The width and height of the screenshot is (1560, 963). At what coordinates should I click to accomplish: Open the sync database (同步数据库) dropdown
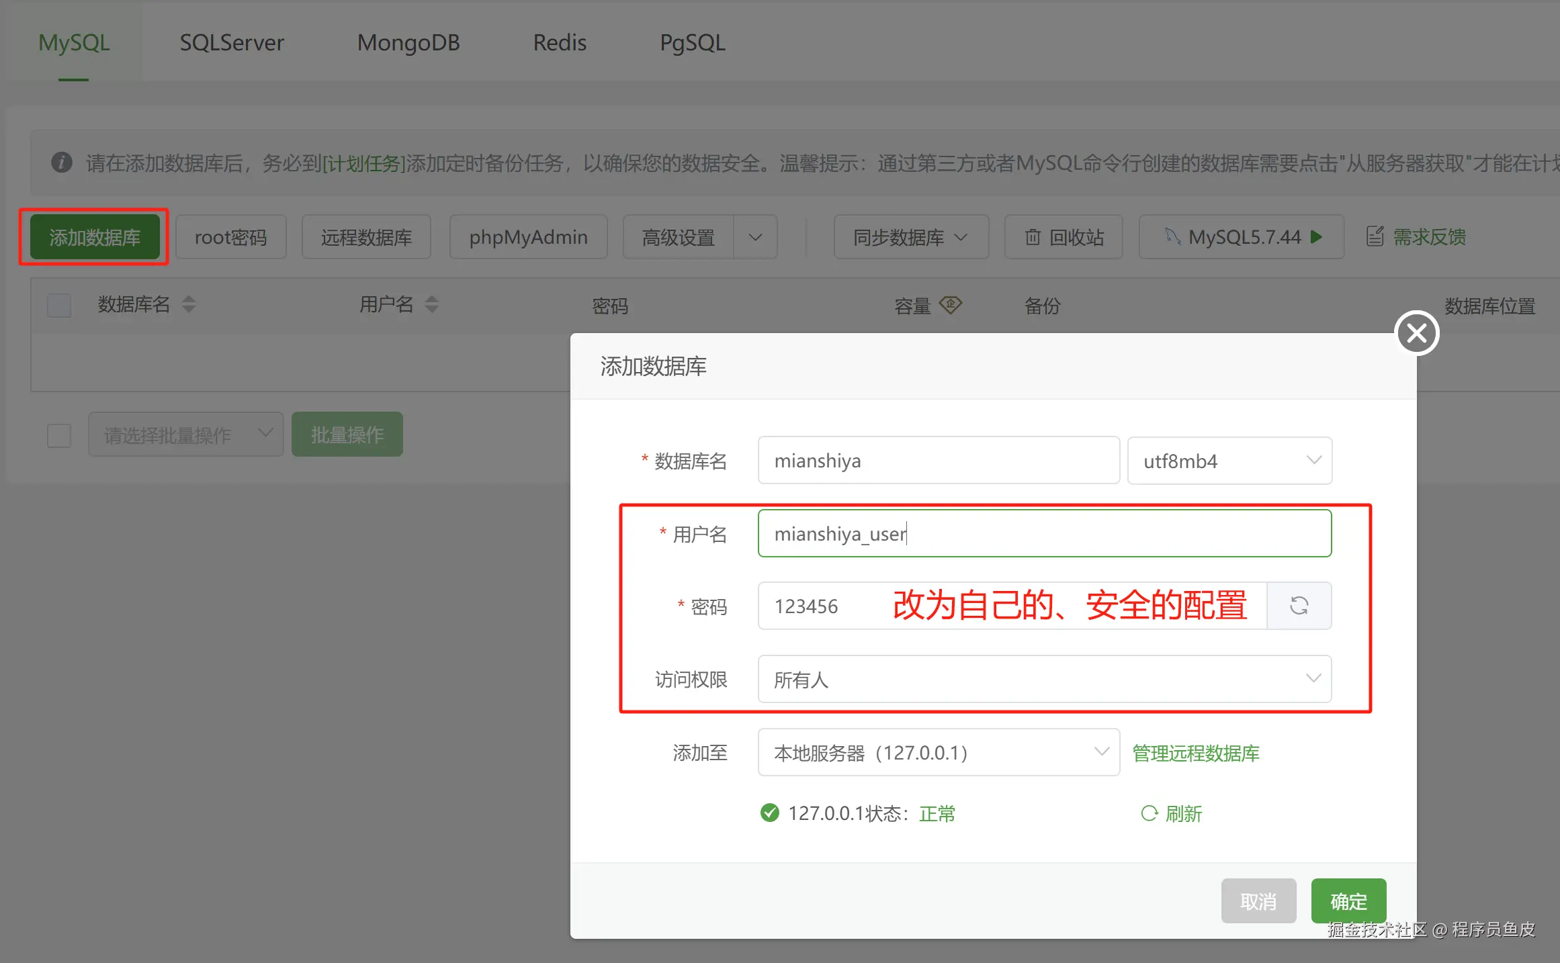[910, 237]
